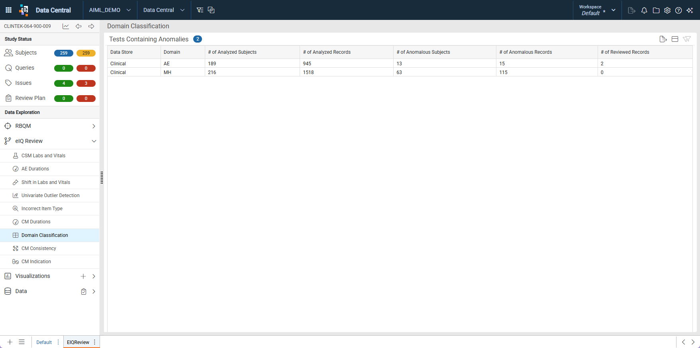
Task: Open the apps grid launcher icon
Action: click(x=8, y=10)
